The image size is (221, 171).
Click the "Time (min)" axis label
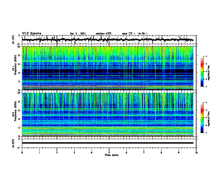[112, 155]
